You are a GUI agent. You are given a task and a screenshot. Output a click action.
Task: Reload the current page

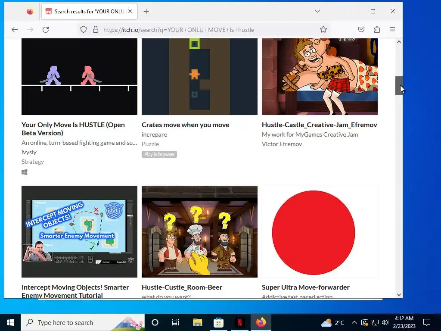tap(46, 30)
